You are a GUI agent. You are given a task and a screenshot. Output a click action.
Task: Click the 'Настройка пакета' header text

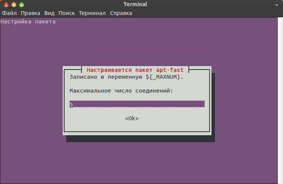[x=28, y=22]
